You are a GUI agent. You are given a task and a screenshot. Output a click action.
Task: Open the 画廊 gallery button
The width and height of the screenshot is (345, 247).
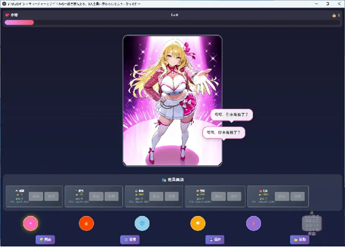click(45, 239)
